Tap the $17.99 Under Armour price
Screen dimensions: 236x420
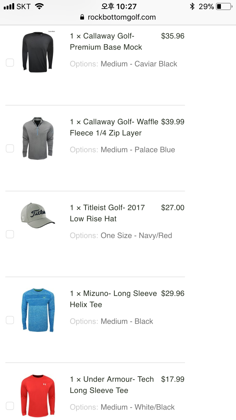pyautogui.click(x=173, y=379)
